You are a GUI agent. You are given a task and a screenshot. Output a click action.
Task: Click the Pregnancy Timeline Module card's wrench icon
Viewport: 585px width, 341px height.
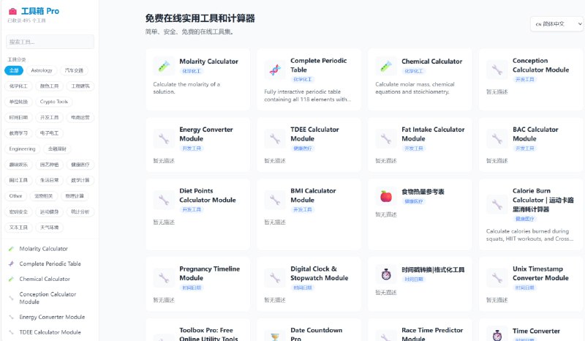pos(164,278)
